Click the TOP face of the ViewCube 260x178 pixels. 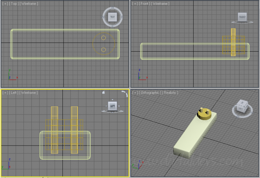pyautogui.click(x=112, y=17)
